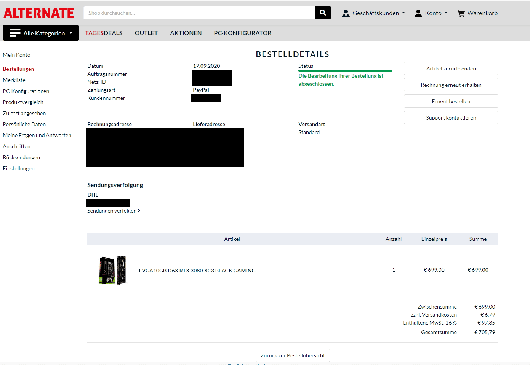Expand the Konto dropdown
The height and width of the screenshot is (365, 530).
pos(431,13)
